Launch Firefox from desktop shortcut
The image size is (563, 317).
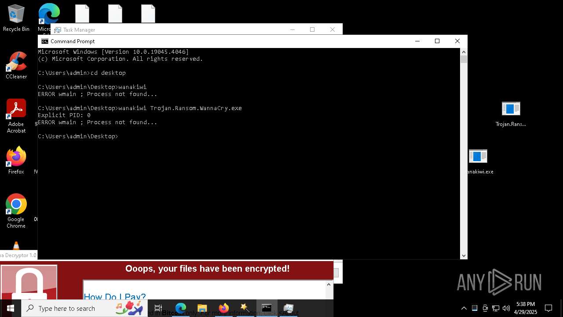(16, 161)
